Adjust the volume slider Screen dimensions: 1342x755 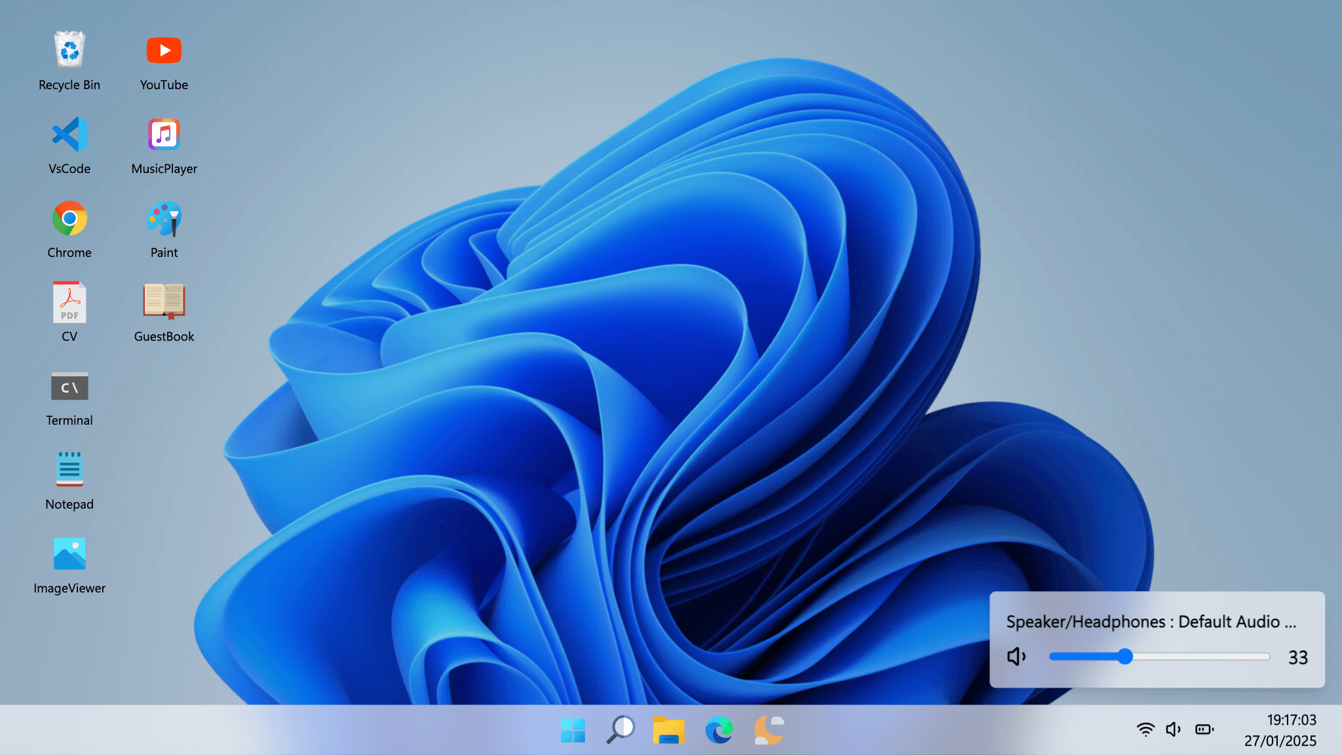(1125, 656)
